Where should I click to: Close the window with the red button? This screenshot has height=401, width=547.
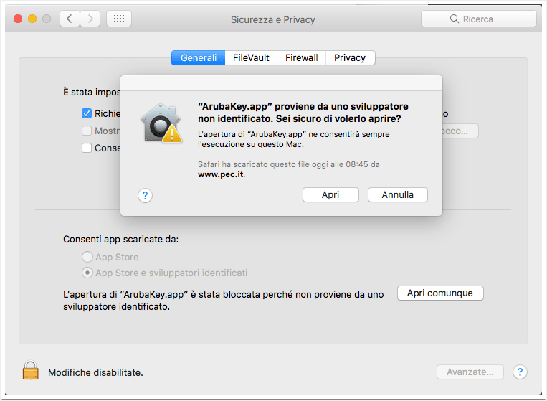tap(18, 19)
